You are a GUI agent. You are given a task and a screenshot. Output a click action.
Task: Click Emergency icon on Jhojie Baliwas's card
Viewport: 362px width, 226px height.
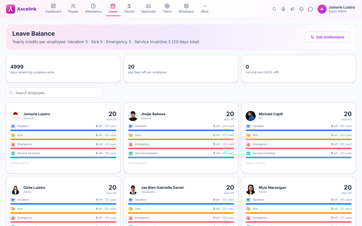click(131, 144)
